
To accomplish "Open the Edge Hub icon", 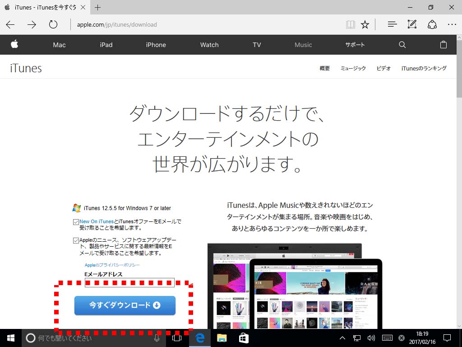I will click(x=392, y=25).
